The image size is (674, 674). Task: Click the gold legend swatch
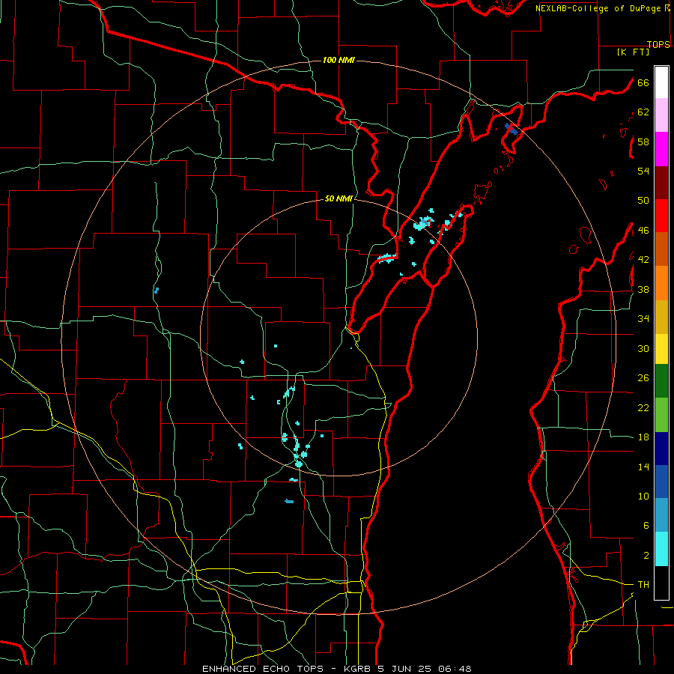click(661, 317)
